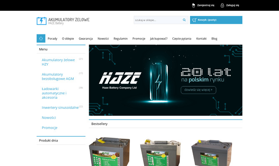Open the Promocje item in top navigation
The height and width of the screenshot is (166, 279).
[x=139, y=39]
